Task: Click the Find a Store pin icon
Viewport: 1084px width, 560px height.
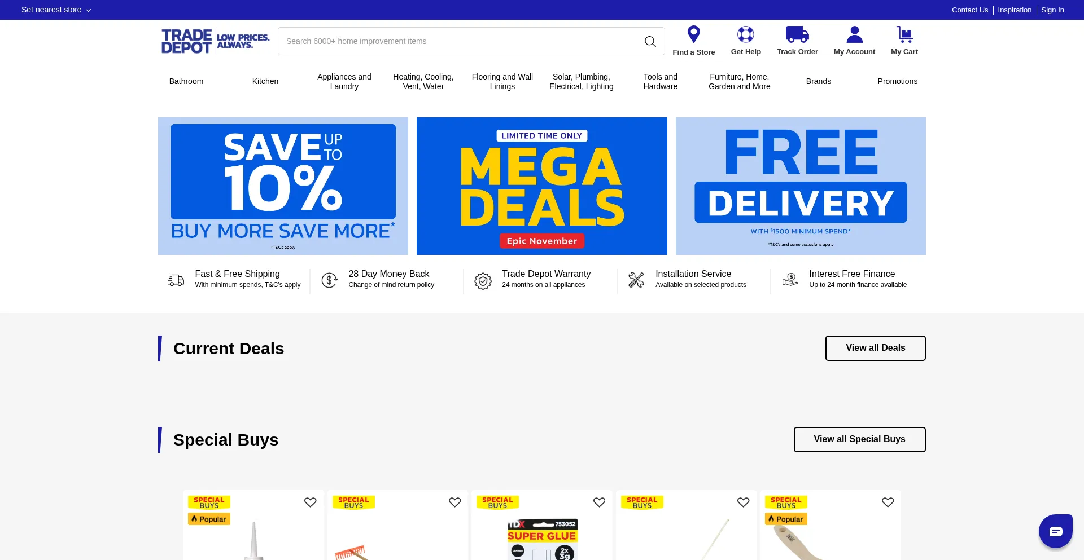Action: click(x=693, y=34)
